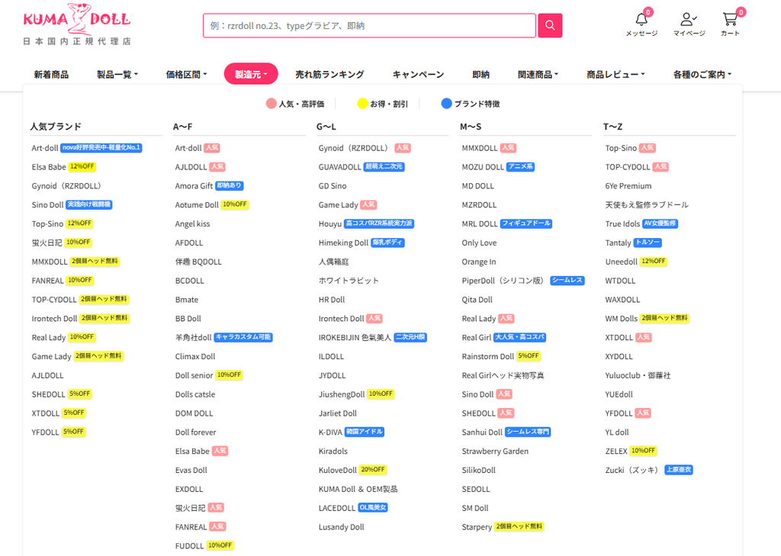Open AJLDOLL in the A〜F column
The image size is (781, 556).
point(191,167)
